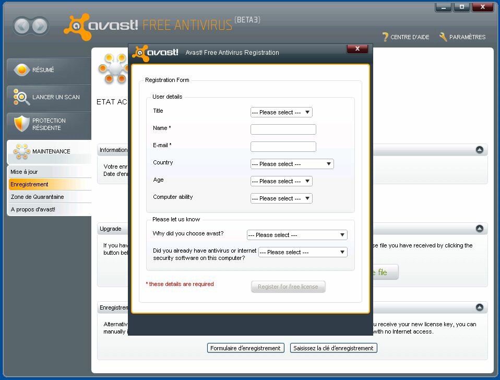Click the 'User details' group label
This screenshot has height=380, width=500.
click(x=168, y=97)
